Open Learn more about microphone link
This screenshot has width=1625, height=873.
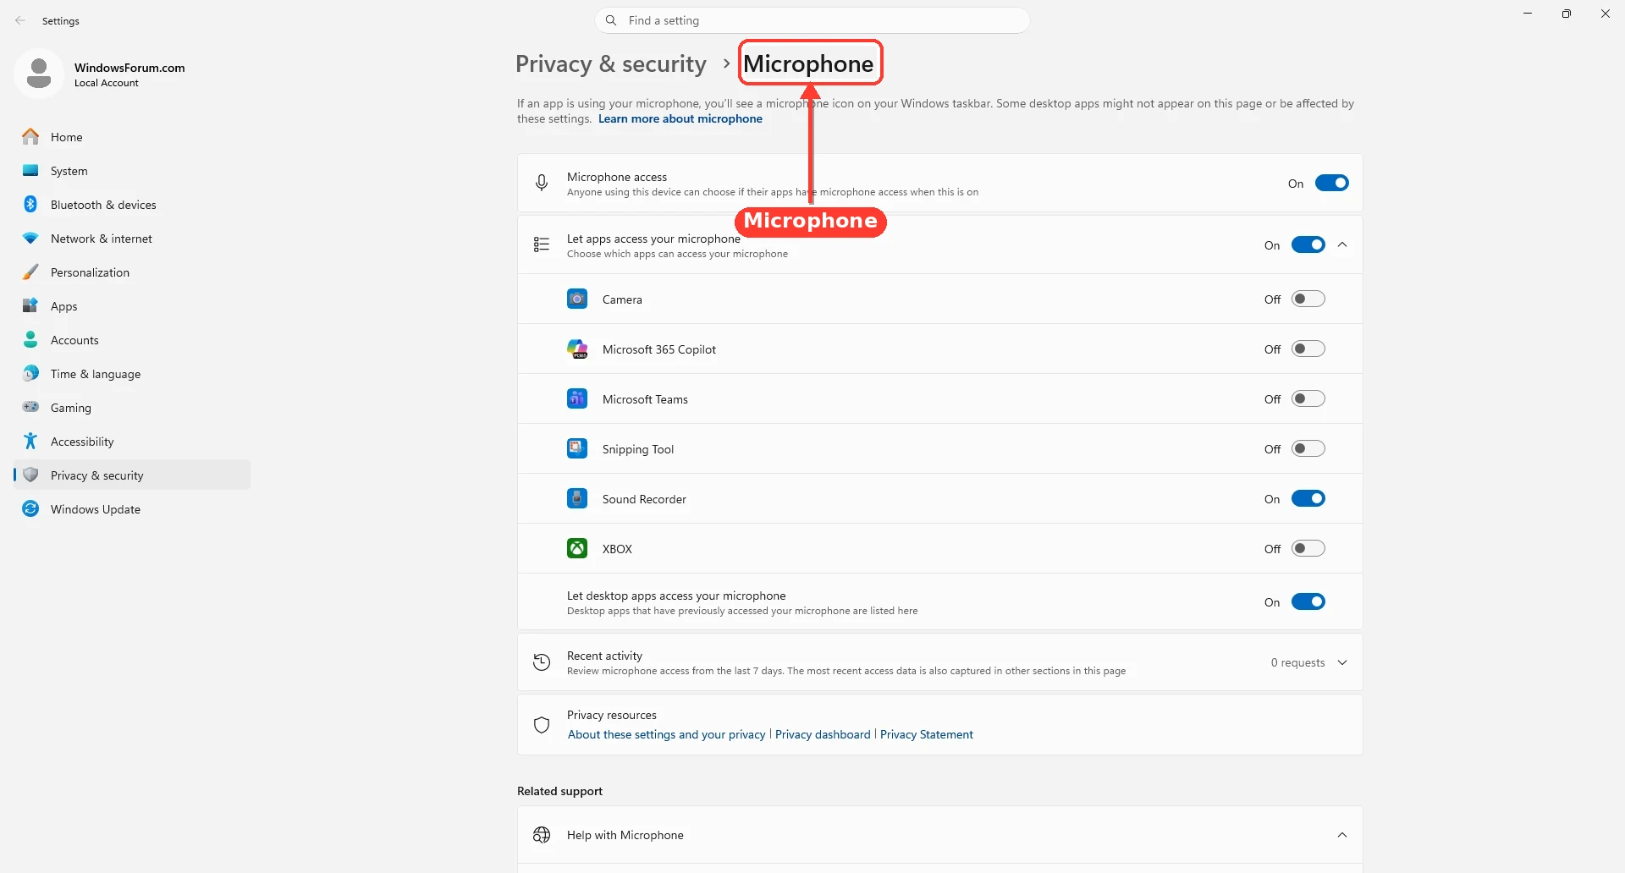pos(680,118)
